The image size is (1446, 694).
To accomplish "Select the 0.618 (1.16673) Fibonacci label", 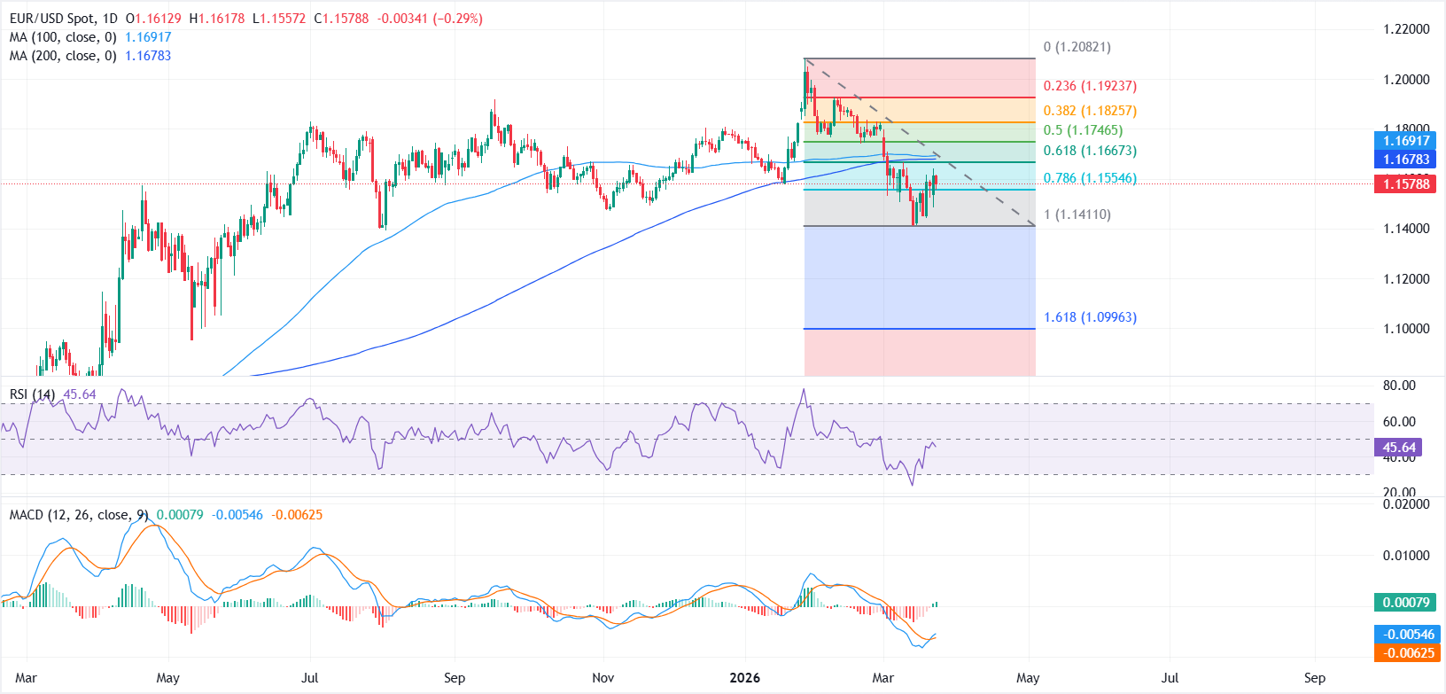I will click(1089, 151).
